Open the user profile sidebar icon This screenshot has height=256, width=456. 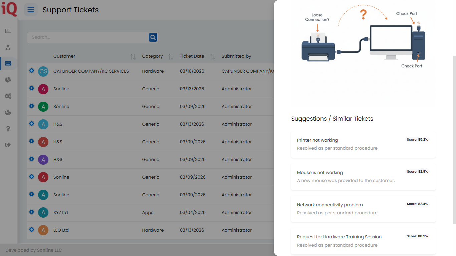click(x=8, y=47)
